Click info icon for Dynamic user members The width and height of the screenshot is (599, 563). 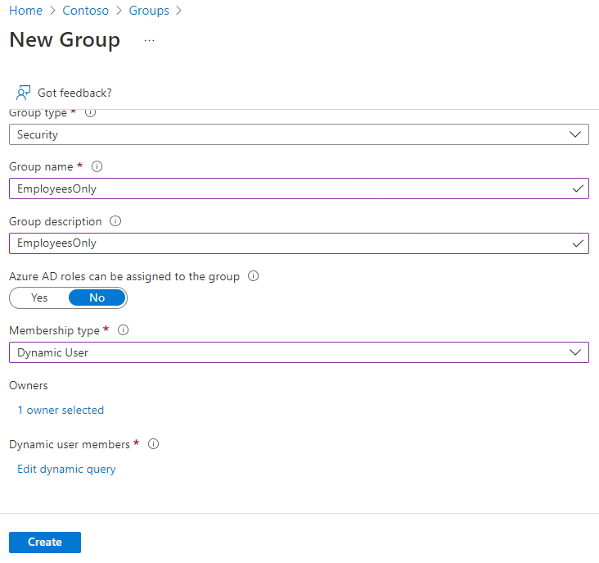pos(153,444)
